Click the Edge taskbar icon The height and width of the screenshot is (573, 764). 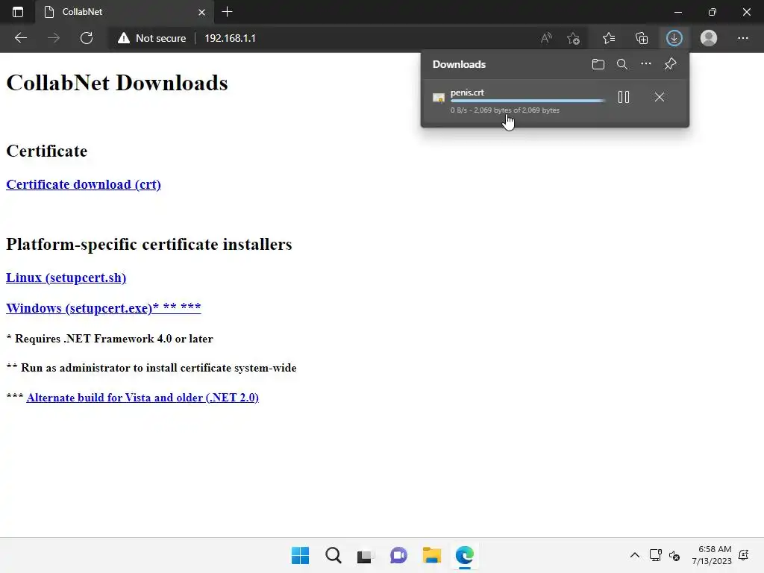click(x=464, y=555)
